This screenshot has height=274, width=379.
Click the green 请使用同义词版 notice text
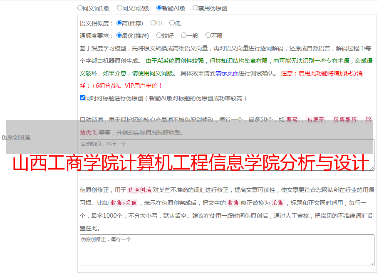(x=154, y=73)
